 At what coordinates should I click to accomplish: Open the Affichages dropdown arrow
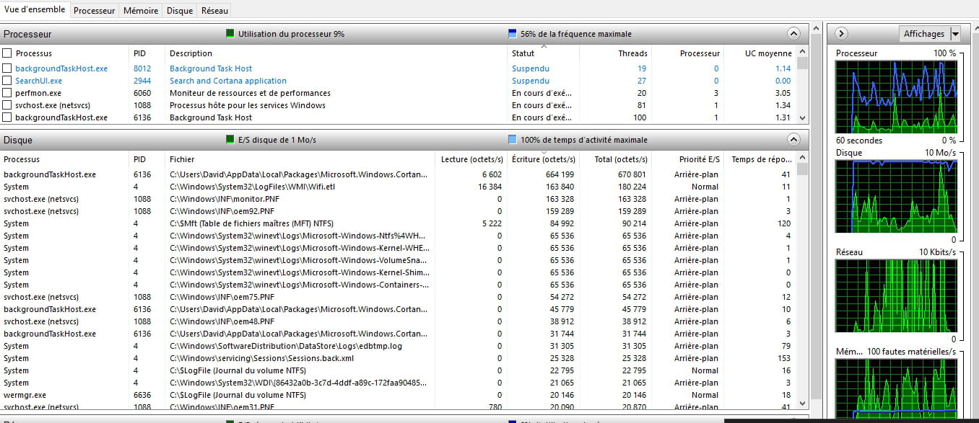coord(955,34)
